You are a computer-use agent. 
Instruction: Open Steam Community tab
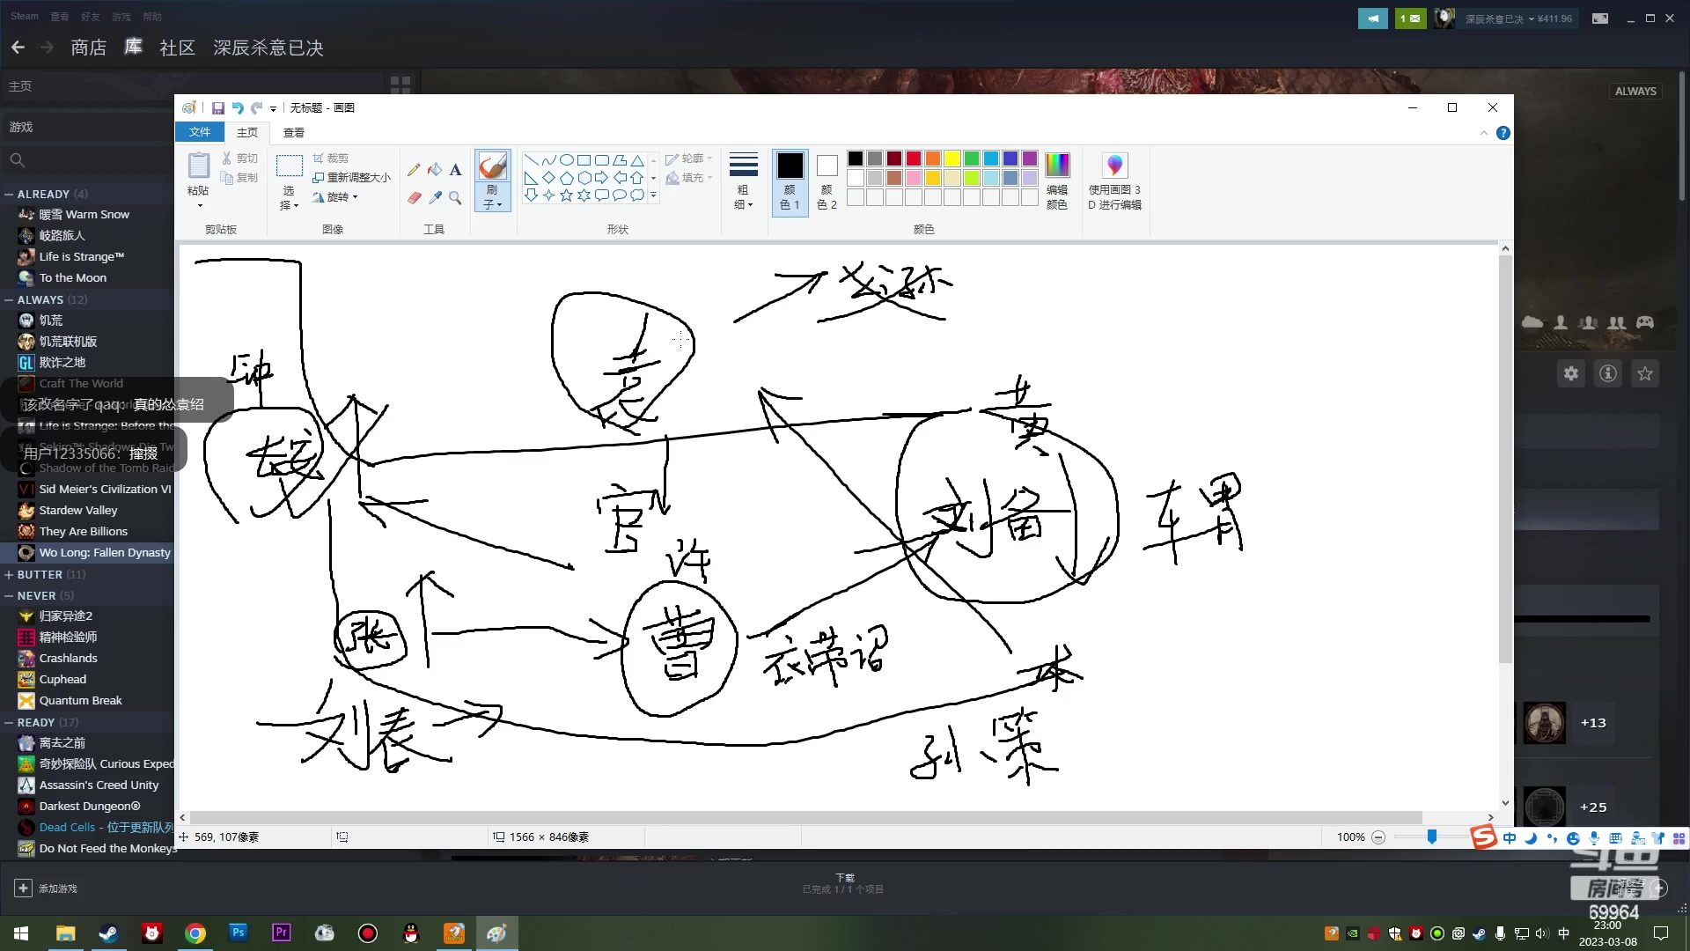(x=177, y=48)
